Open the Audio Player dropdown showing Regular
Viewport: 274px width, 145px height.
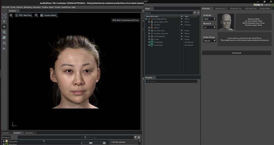(x=209, y=41)
